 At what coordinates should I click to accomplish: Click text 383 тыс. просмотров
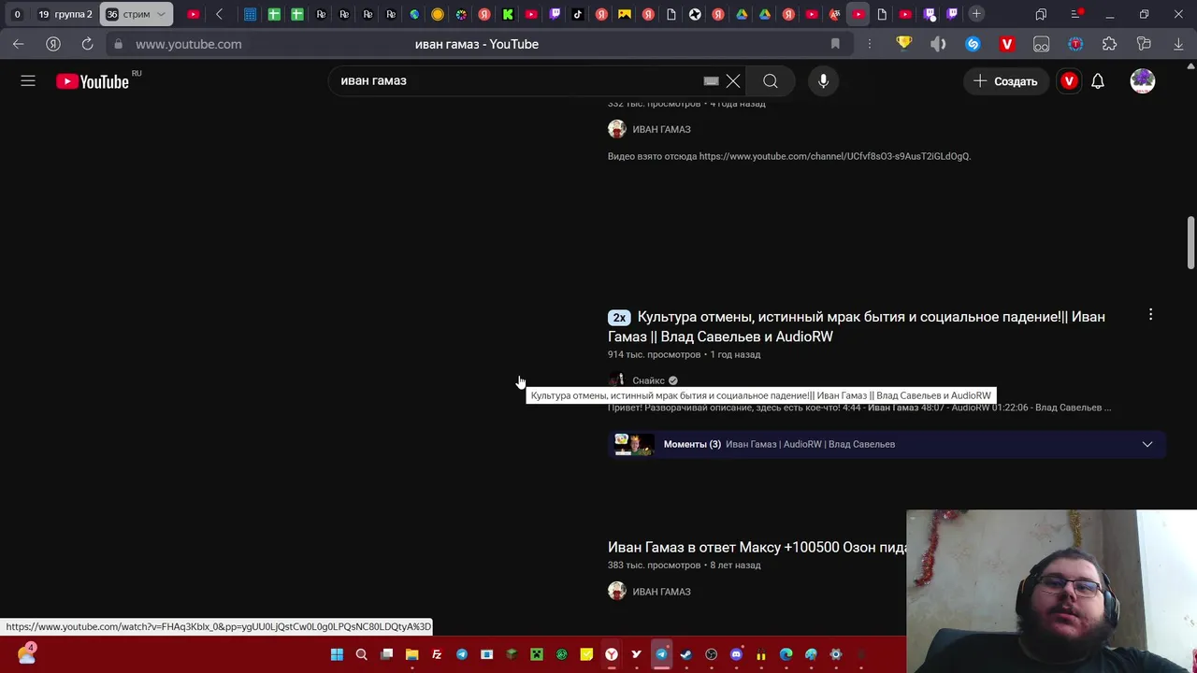pyautogui.click(x=654, y=565)
